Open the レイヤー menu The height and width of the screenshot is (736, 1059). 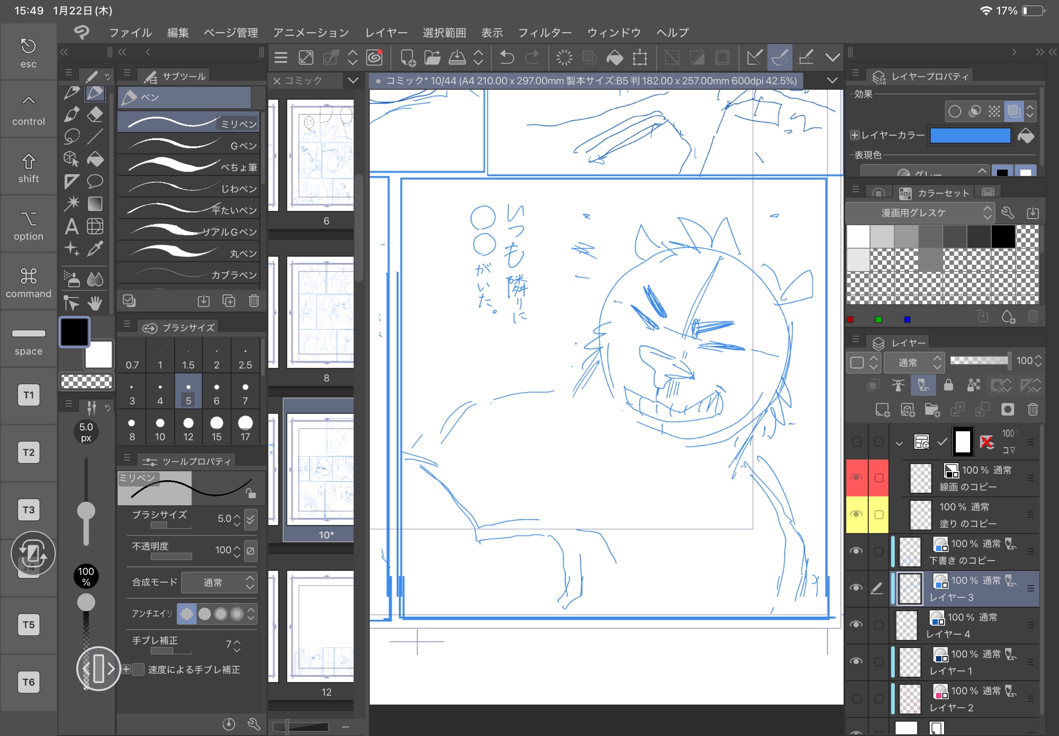click(x=386, y=33)
